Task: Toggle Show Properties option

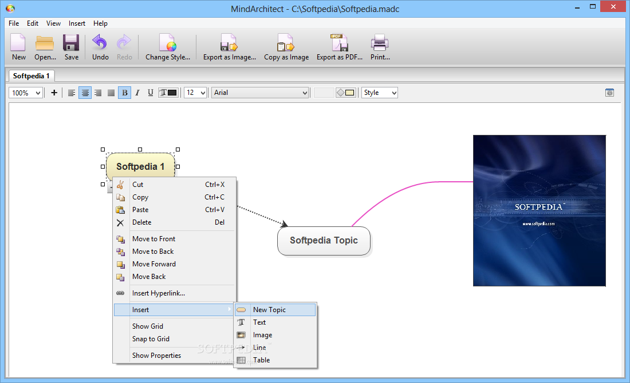Action: 156,356
